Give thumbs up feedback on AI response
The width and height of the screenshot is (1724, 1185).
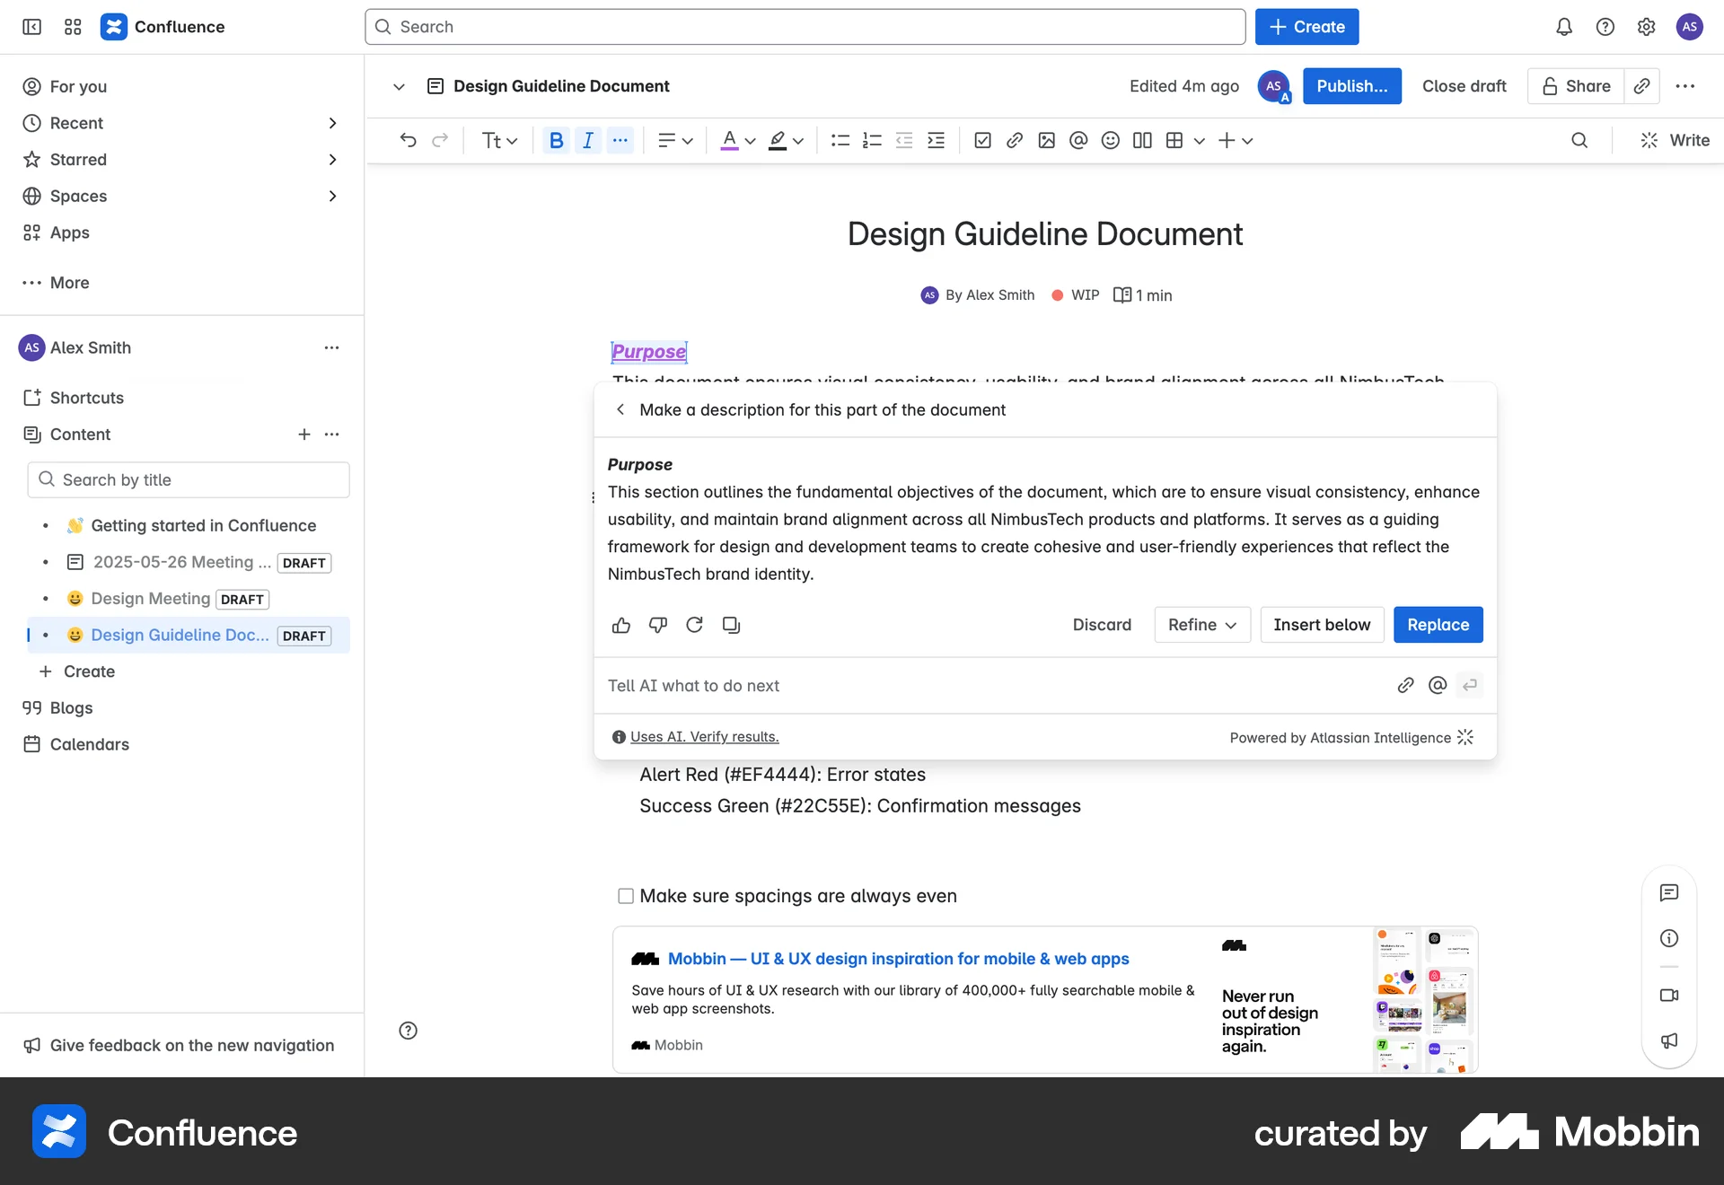[x=621, y=625]
